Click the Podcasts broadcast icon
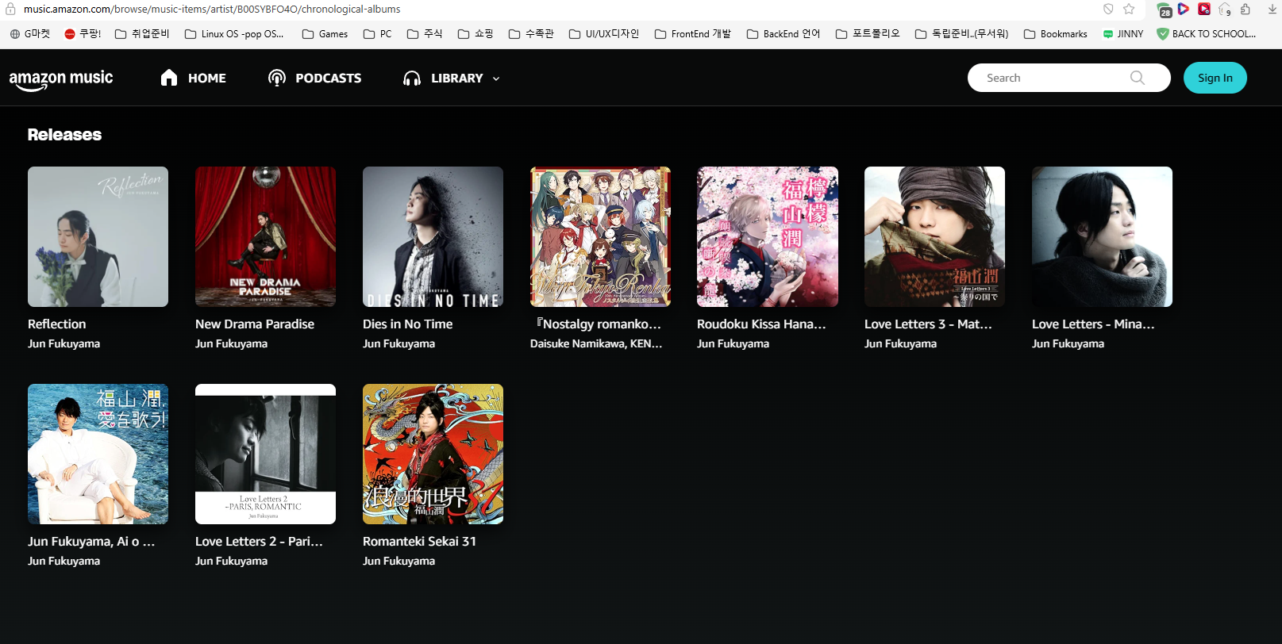The width and height of the screenshot is (1282, 644). 277,78
